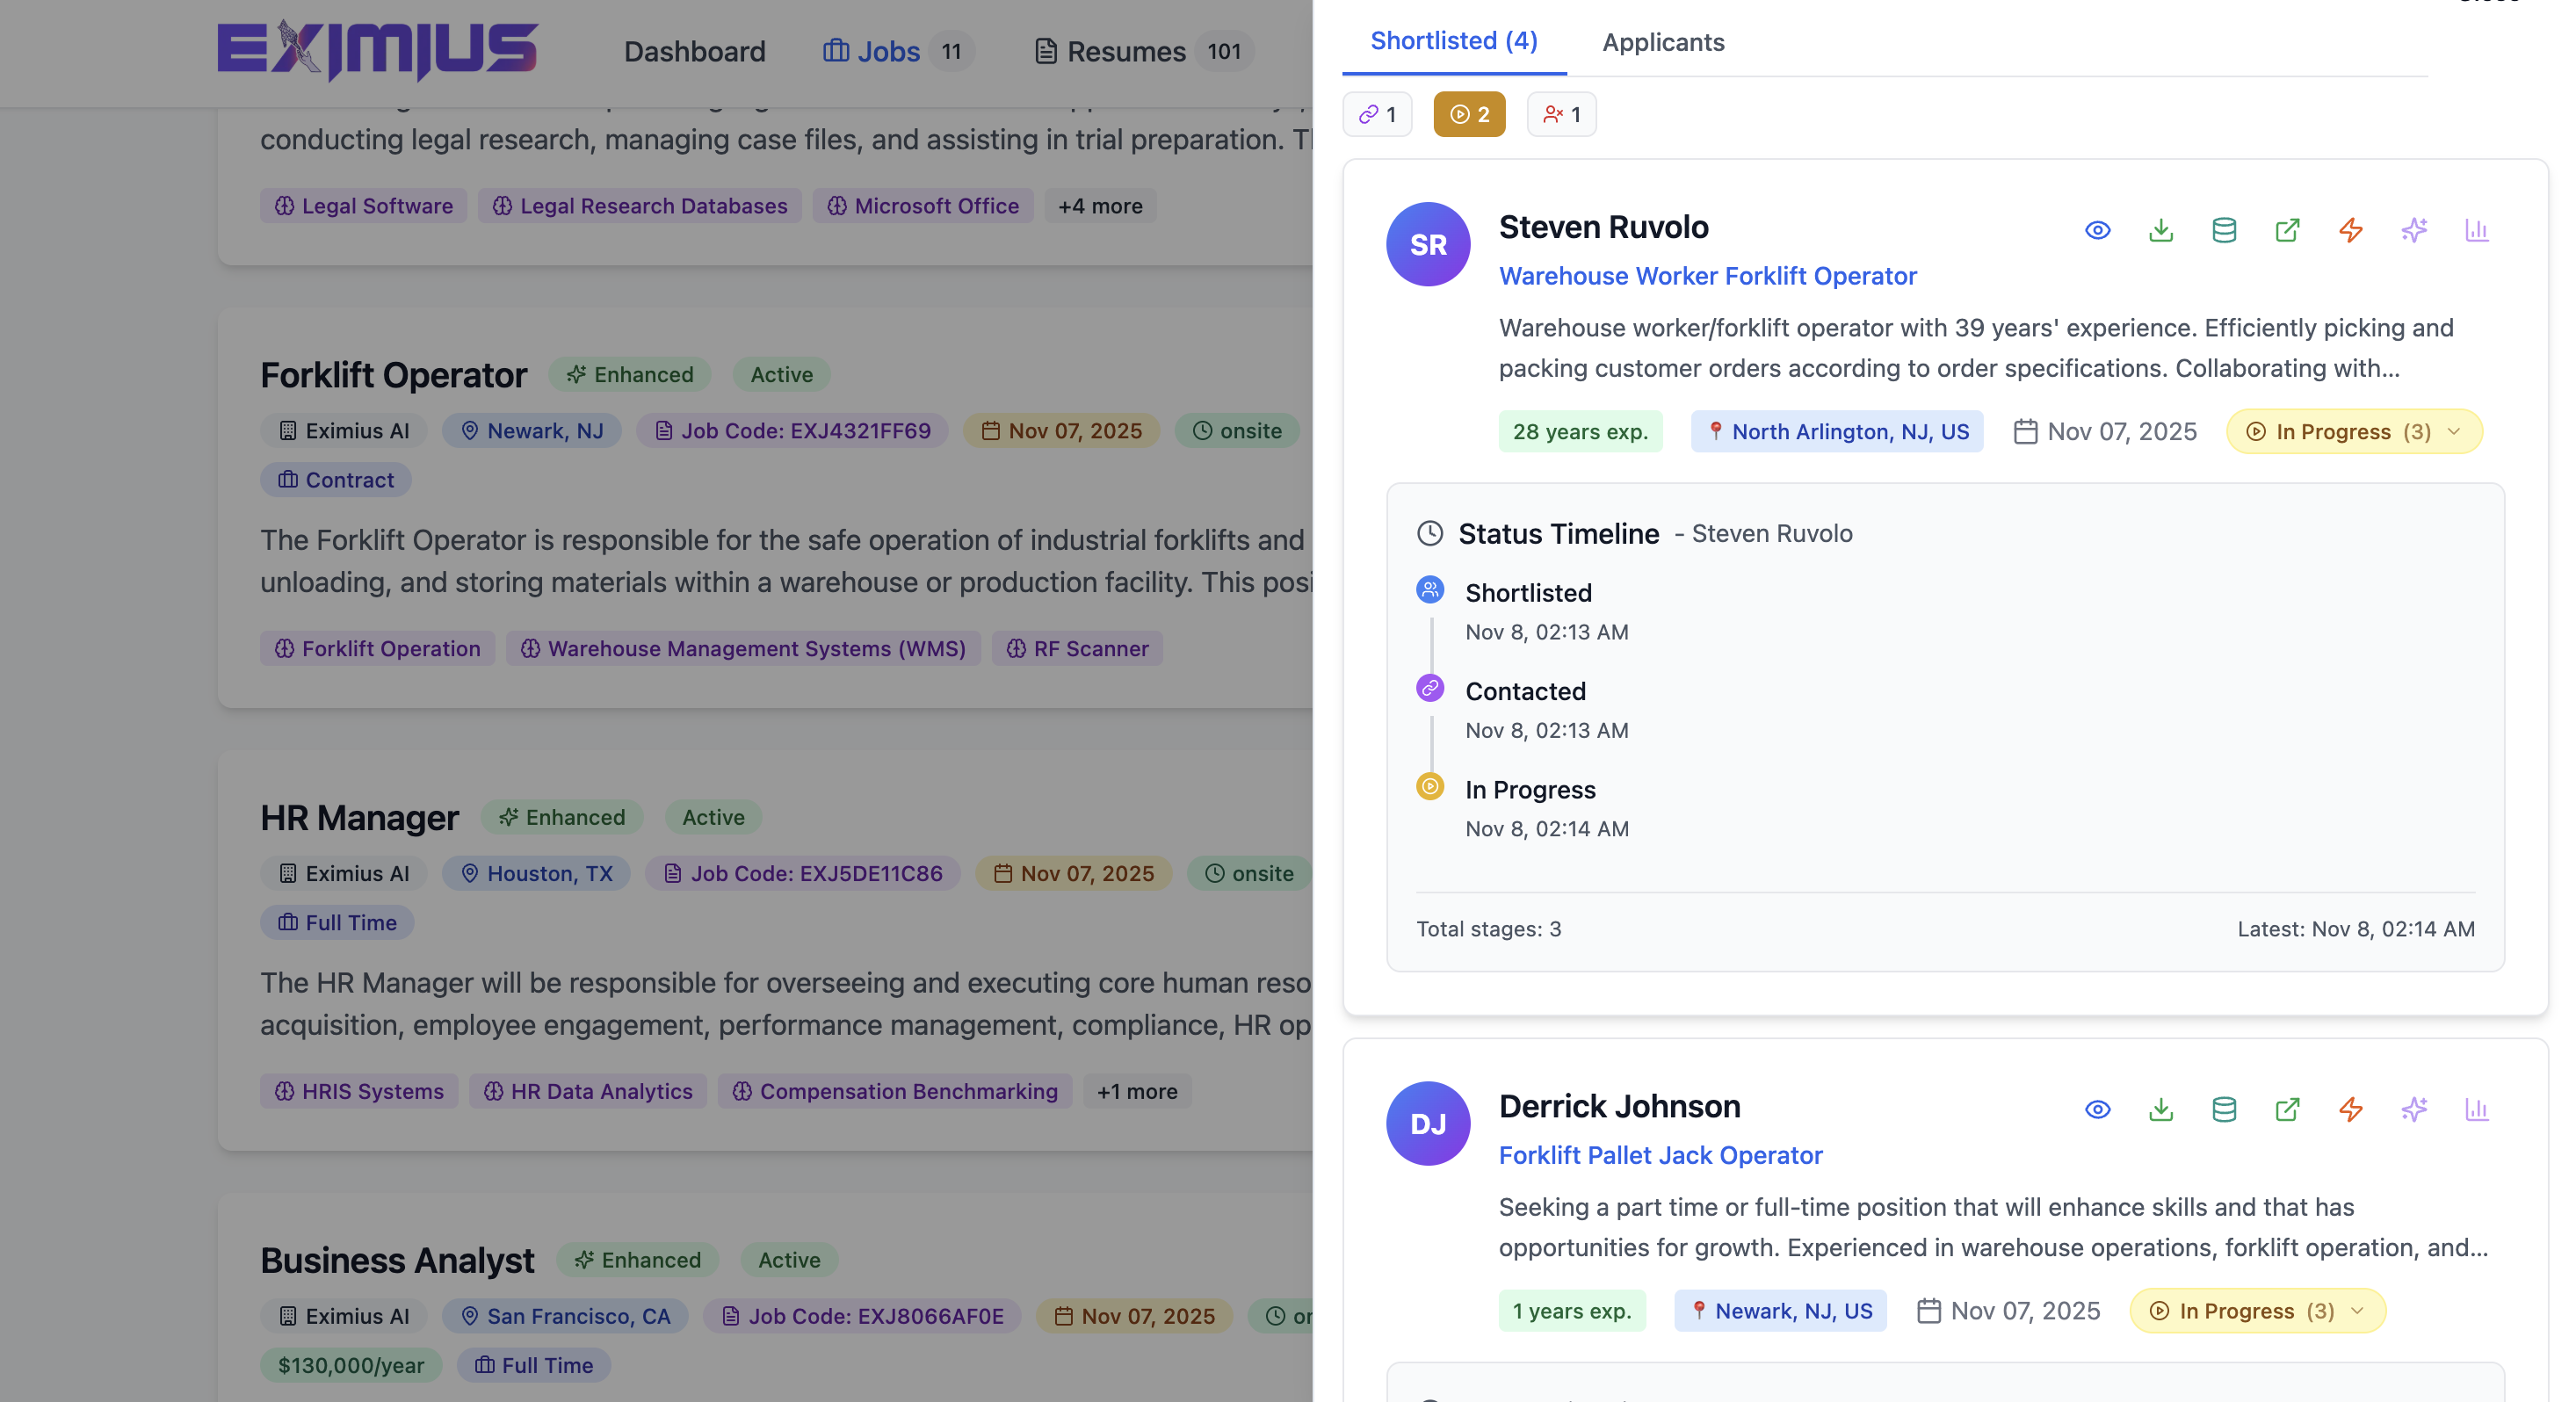The image size is (2576, 1402).
Task: Download Derrick Johnson's resume
Action: 2160,1110
